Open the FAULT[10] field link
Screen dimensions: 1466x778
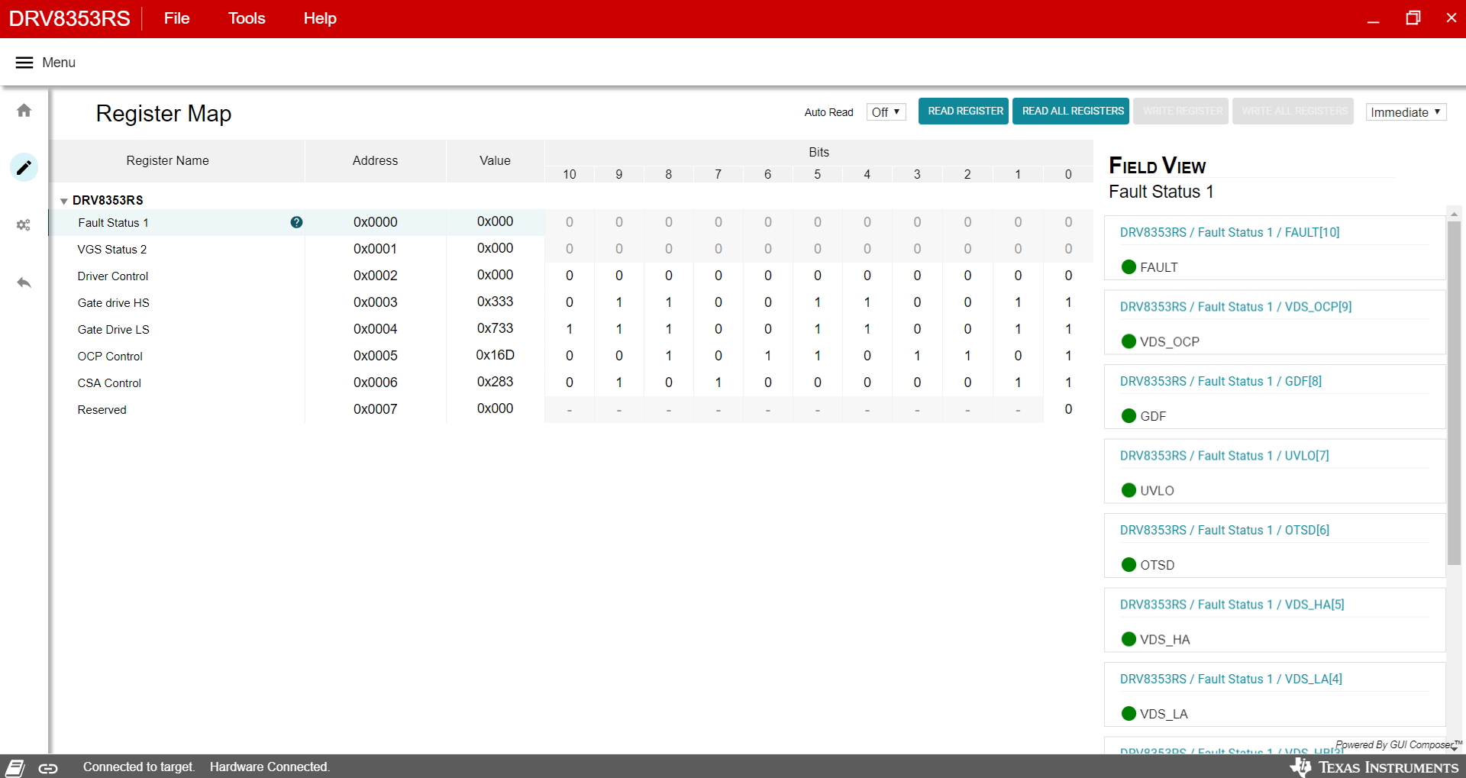coord(1230,232)
